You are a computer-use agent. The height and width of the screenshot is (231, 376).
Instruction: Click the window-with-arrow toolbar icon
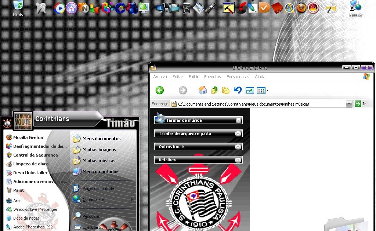(250, 91)
